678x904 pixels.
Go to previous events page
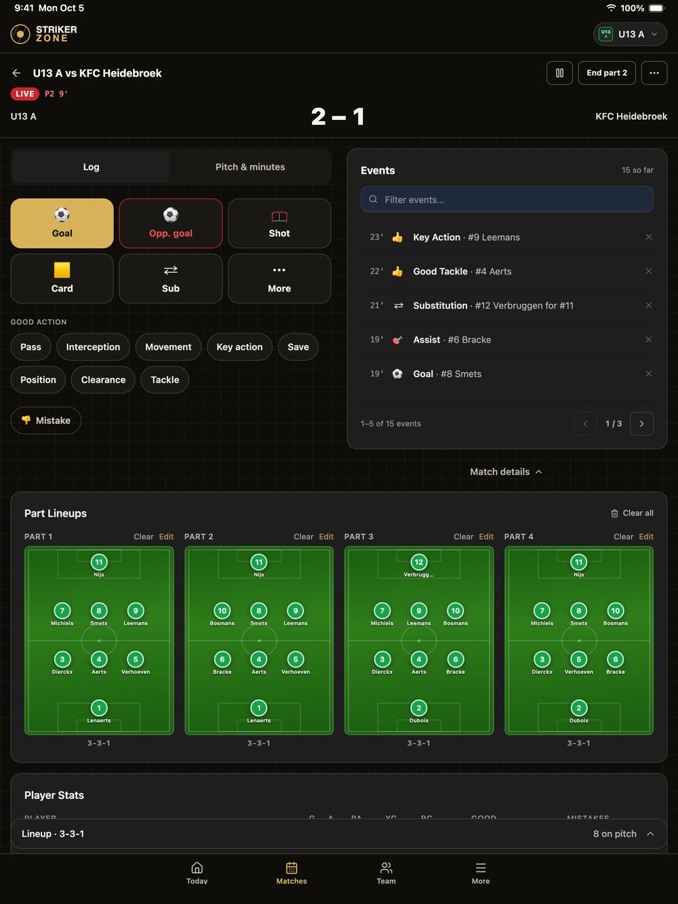pyautogui.click(x=585, y=424)
